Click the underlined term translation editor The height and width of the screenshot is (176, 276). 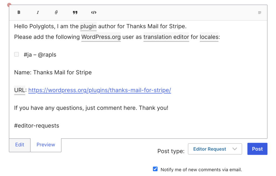tap(166, 37)
